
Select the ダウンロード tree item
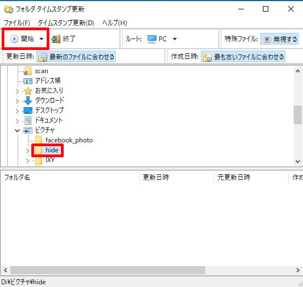tap(49, 100)
